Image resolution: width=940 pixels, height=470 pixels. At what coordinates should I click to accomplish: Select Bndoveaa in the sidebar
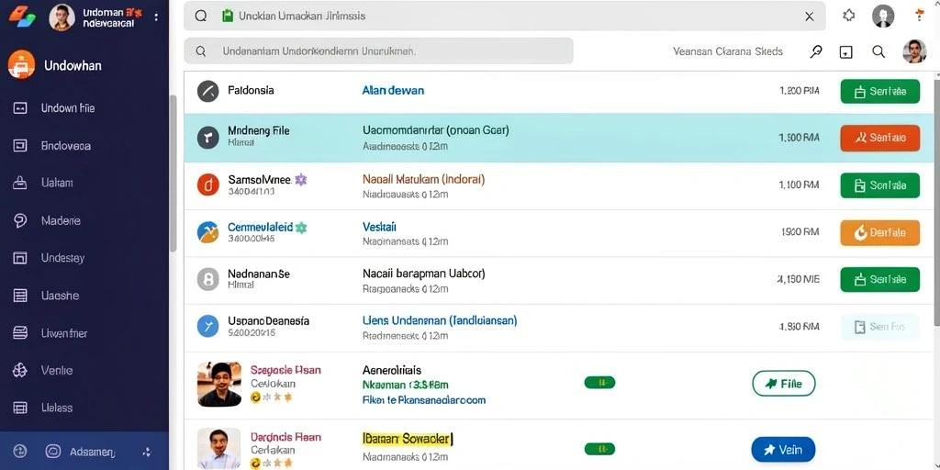coord(66,146)
